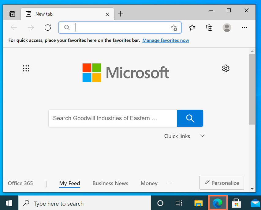Run the search with the magnifier button
Image resolution: width=261 pixels, height=210 pixels.
190,118
